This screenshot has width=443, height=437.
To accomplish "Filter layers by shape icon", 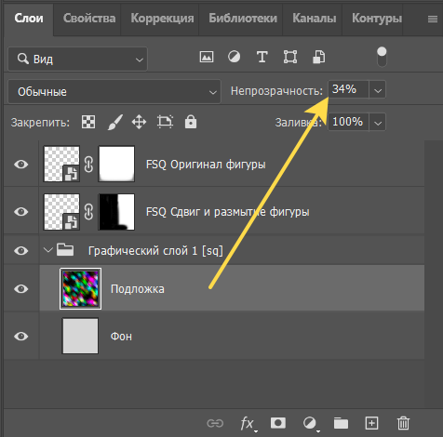I will pyautogui.click(x=290, y=57).
